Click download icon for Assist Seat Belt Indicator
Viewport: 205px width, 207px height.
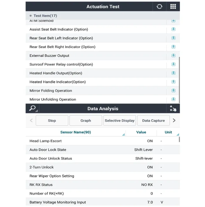click(x=173, y=29)
